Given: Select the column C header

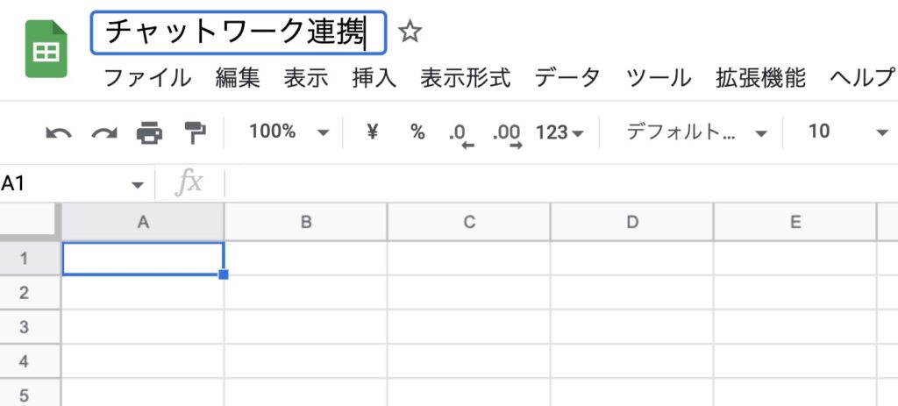Looking at the screenshot, I should coord(469,222).
